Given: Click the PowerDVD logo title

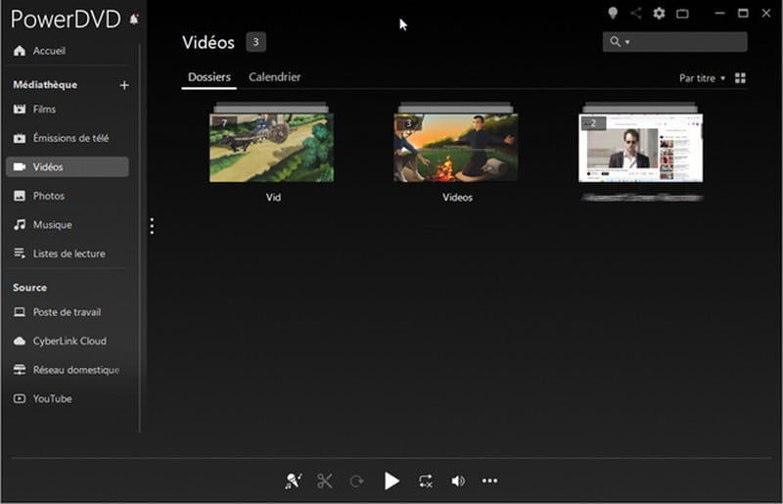Looking at the screenshot, I should click(66, 20).
